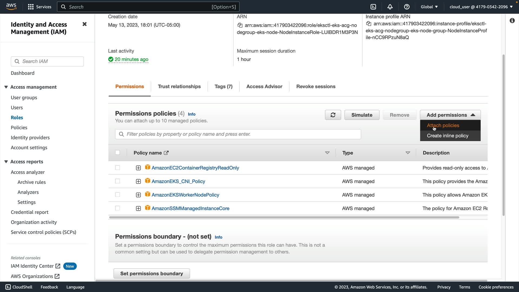Open the info panel icon at right

click(x=512, y=21)
